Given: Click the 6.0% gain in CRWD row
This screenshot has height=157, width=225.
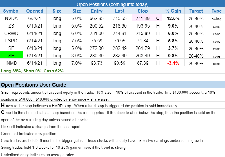Looking at the screenshot, I should pos(173,33).
